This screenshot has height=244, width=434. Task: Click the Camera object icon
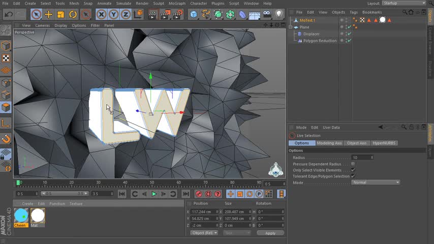tap(267, 15)
